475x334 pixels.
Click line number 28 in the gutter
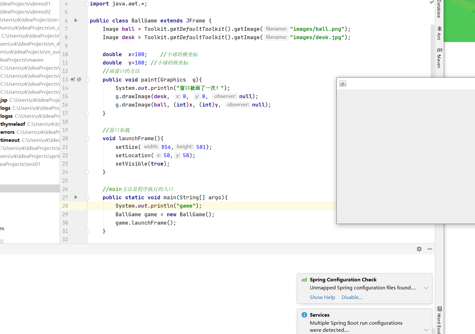(x=65, y=206)
